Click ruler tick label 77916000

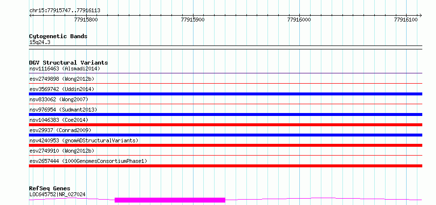coord(299,20)
